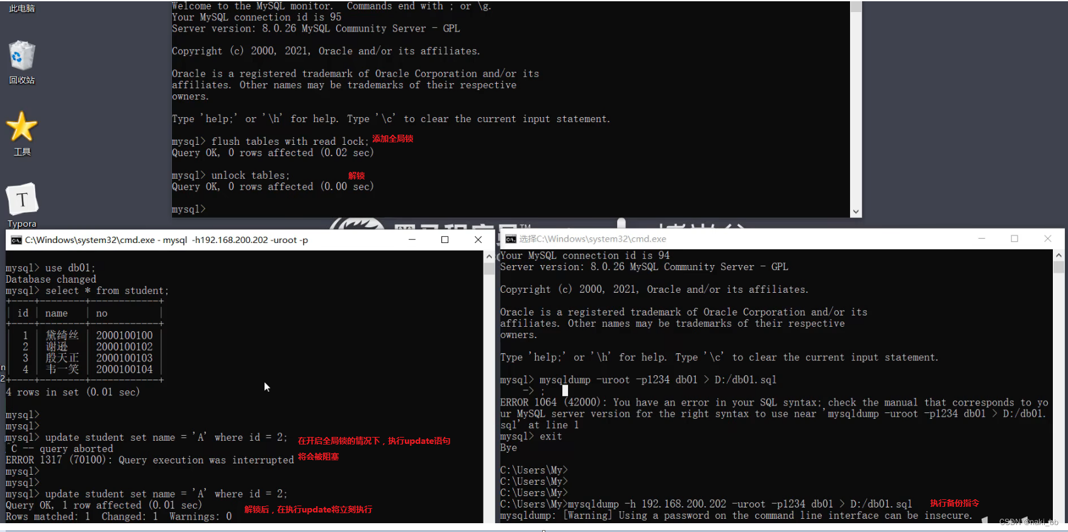Screen dimensions: 1068x532
Task: Click 'no' column header in student table
Action: (102, 314)
